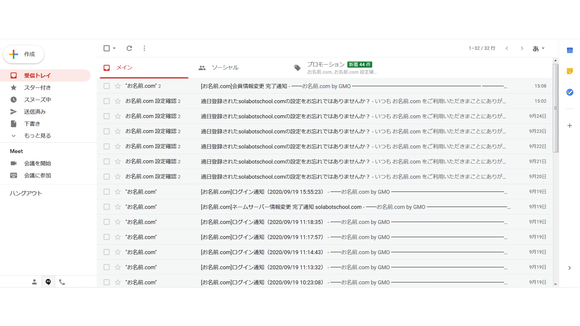This screenshot has height=326, width=580.
Task: Star the ログイン通知 11:14:43 email
Action: tap(118, 252)
